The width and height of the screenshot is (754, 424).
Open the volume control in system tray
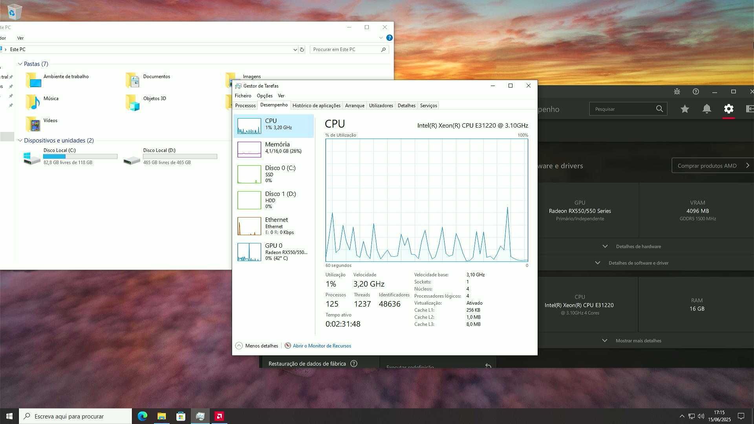[x=701, y=416]
